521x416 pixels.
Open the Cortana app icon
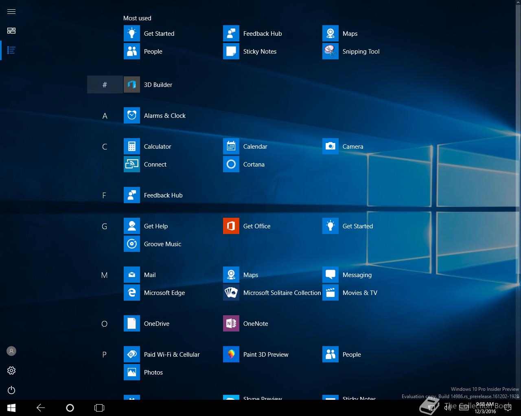coord(231,164)
